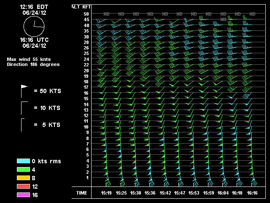The image size is (270, 203).
Task: Click the 14 altitude label
Action: pos(86,104)
